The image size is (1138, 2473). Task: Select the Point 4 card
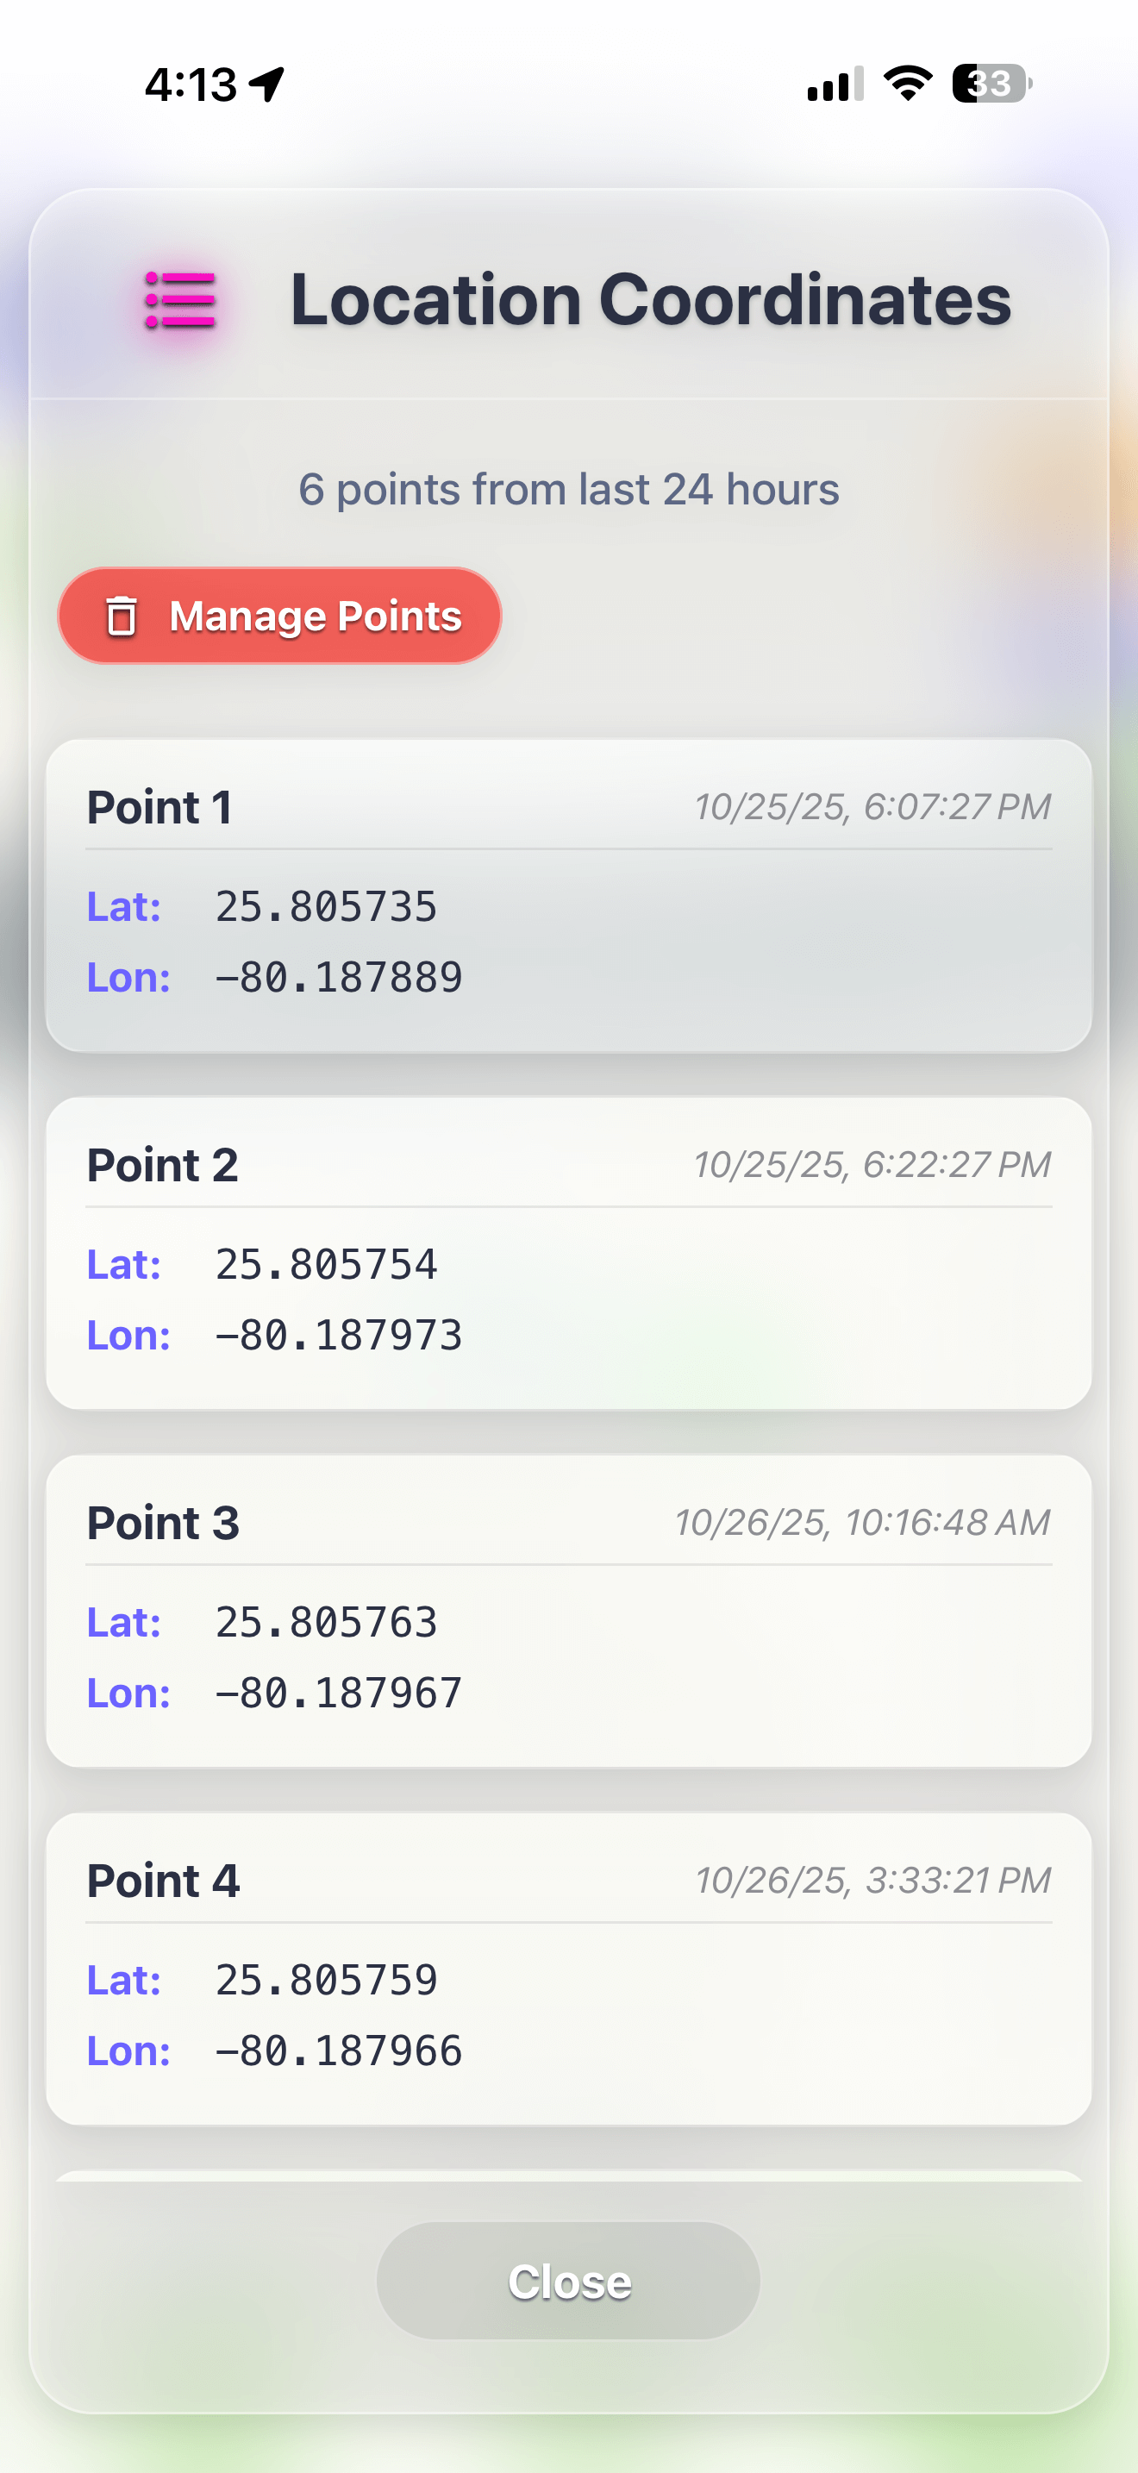[x=568, y=1968]
